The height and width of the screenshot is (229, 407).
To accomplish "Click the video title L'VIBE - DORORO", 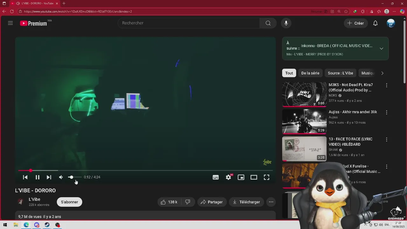I will (x=35, y=191).
